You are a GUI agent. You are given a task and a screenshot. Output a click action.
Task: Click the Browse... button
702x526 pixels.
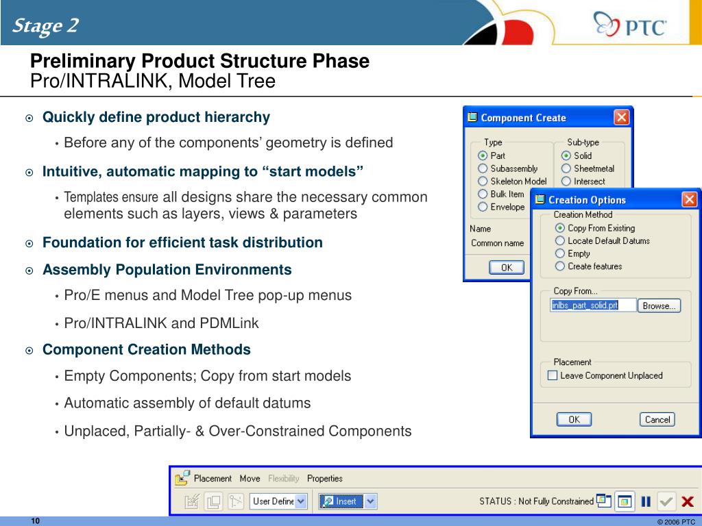659,305
